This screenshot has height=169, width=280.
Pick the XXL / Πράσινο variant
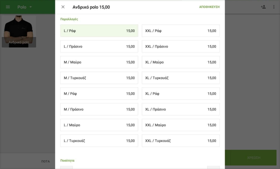click(181, 46)
